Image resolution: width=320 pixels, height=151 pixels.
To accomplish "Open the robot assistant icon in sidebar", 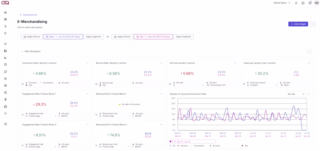I will [x=5, y=106].
